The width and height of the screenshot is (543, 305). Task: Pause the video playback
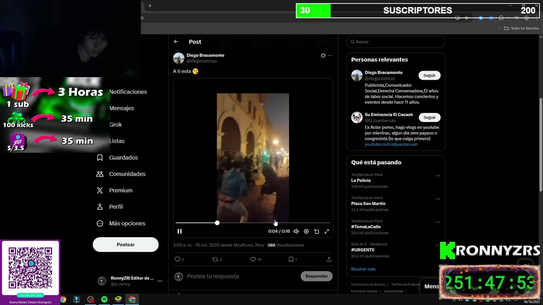tap(179, 231)
